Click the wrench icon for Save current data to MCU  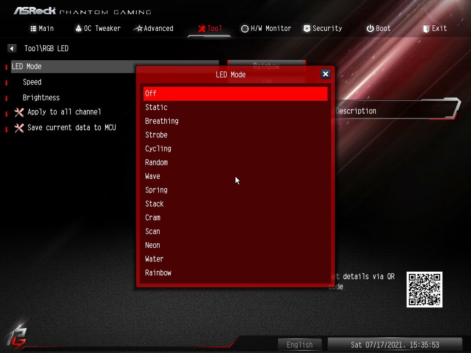click(x=19, y=128)
